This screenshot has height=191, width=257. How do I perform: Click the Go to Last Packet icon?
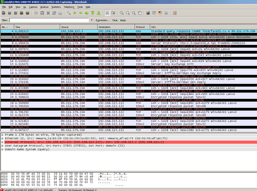[x=98, y=13]
